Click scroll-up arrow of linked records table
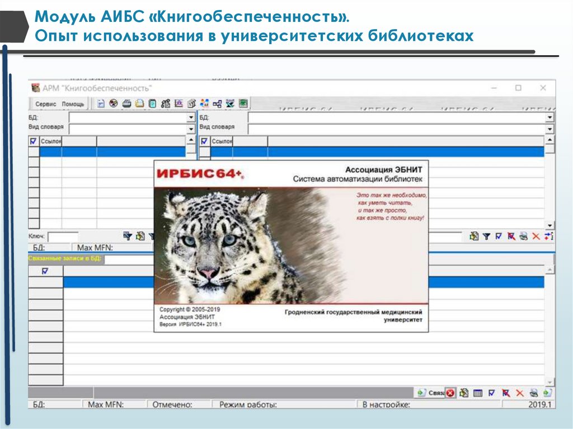 [x=549, y=270]
